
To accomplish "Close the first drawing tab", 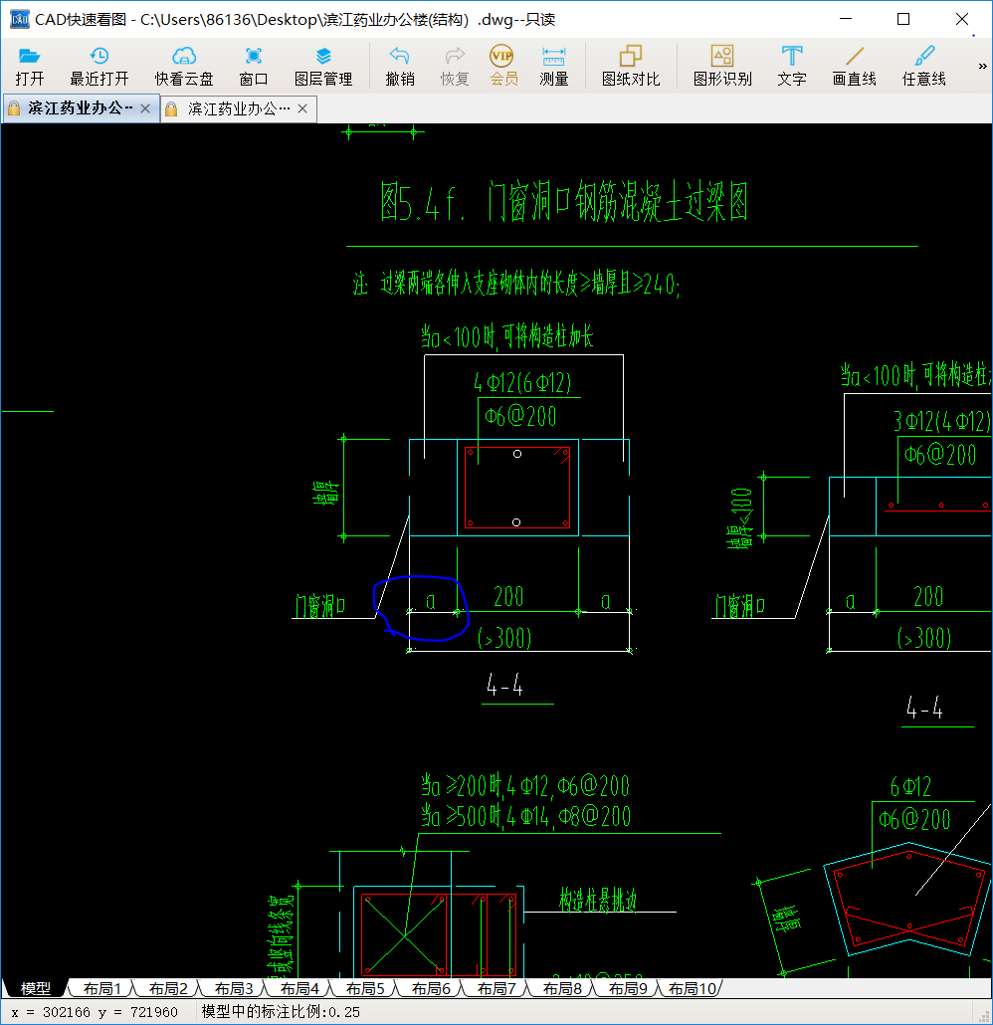I will (x=145, y=108).
